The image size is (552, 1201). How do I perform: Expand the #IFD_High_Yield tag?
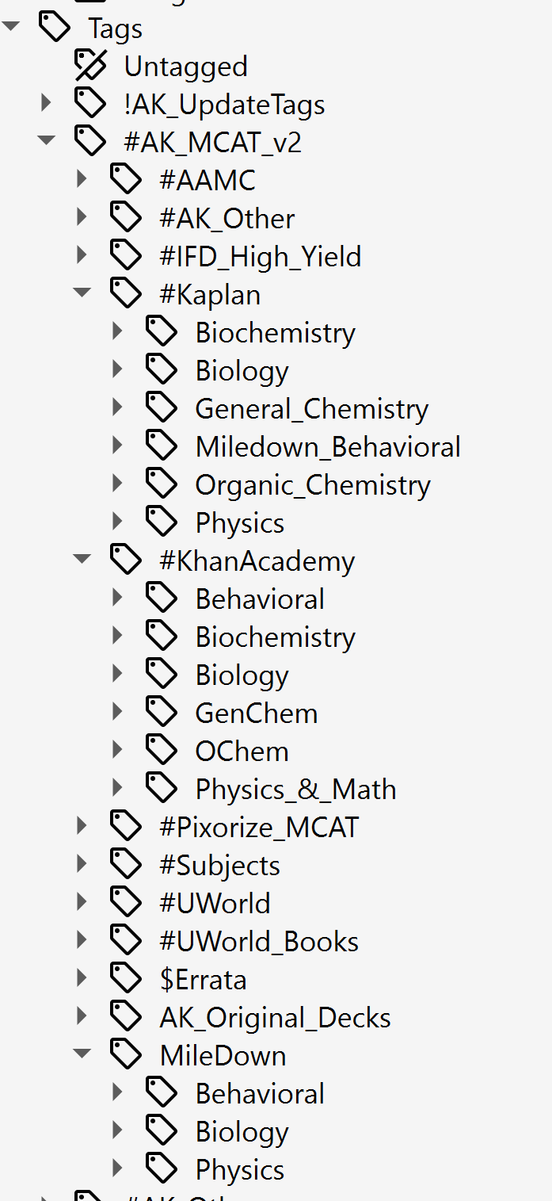82,256
